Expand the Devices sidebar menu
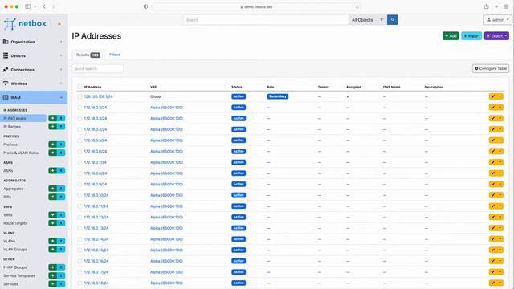Image resolution: width=514 pixels, height=289 pixels. click(34, 55)
